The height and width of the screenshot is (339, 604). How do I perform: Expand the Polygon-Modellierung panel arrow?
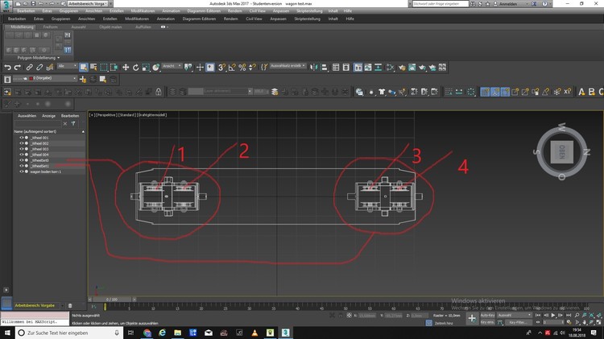(x=59, y=58)
